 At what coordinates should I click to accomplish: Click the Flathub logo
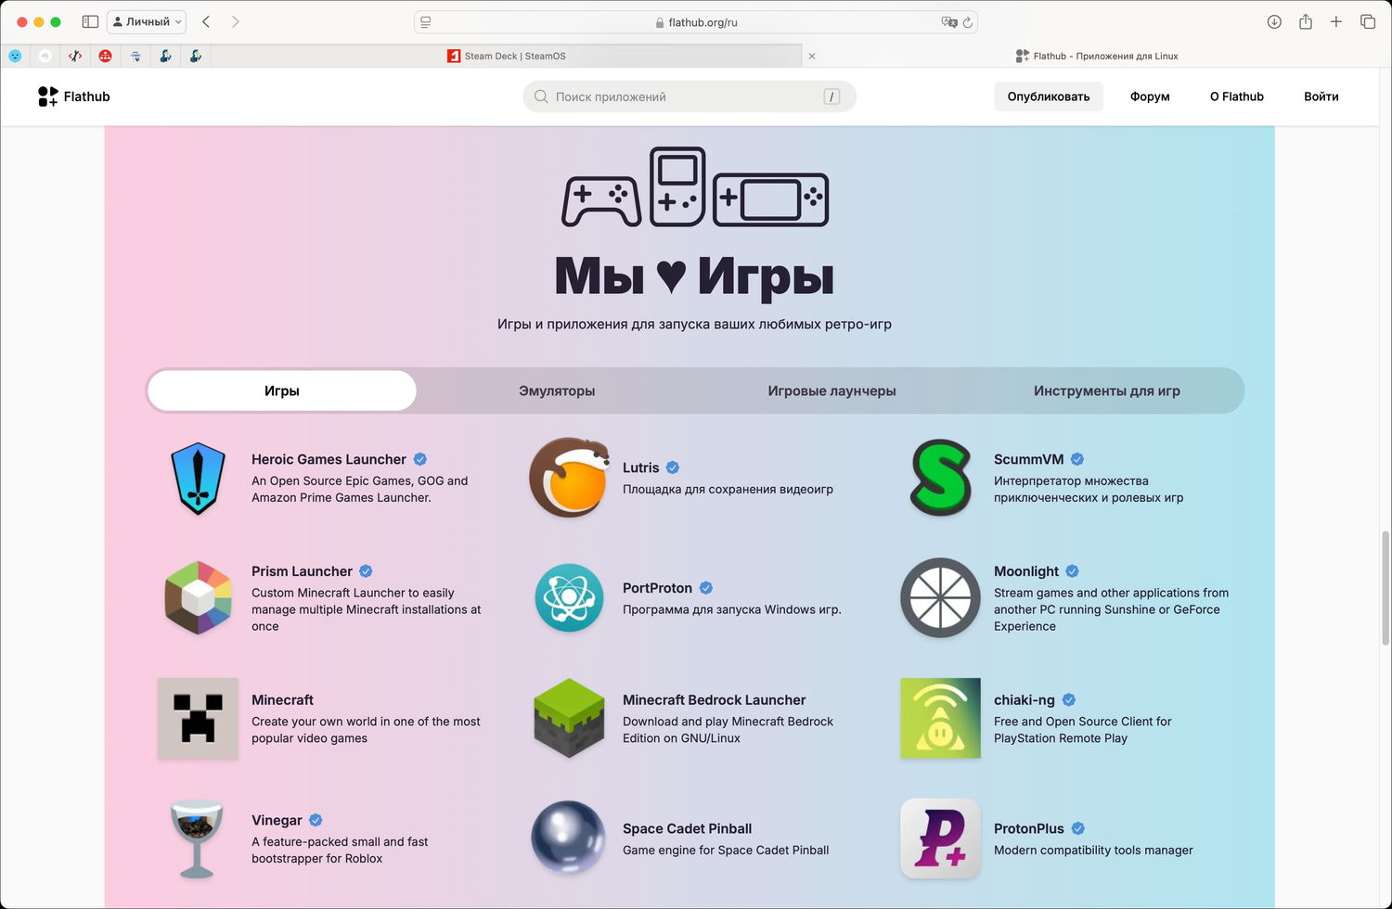74,96
